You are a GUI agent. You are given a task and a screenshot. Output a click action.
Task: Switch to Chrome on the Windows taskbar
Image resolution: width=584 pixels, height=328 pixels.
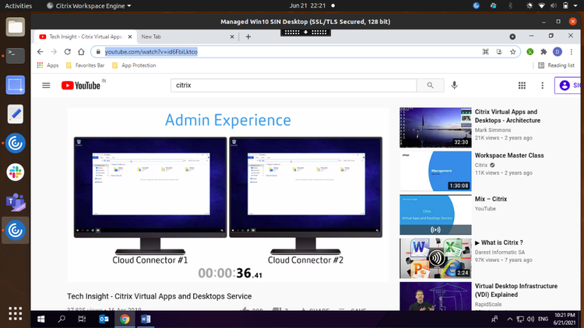pyautogui.click(x=125, y=319)
